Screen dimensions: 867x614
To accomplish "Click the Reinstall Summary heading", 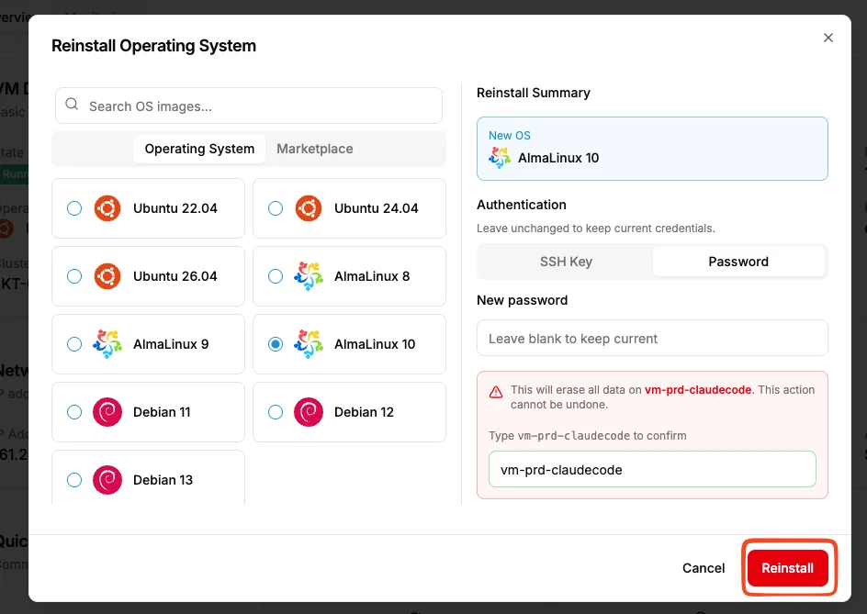I will 534,93.
